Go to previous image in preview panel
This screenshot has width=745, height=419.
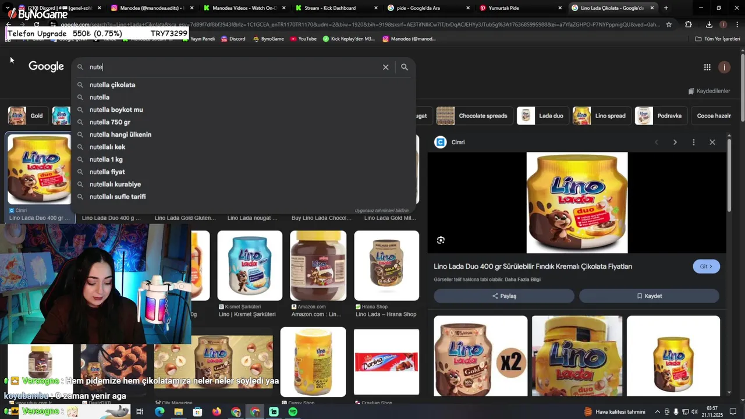coord(657,142)
